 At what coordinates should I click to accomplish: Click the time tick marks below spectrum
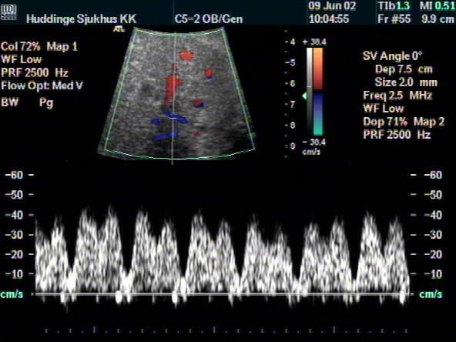(226, 330)
